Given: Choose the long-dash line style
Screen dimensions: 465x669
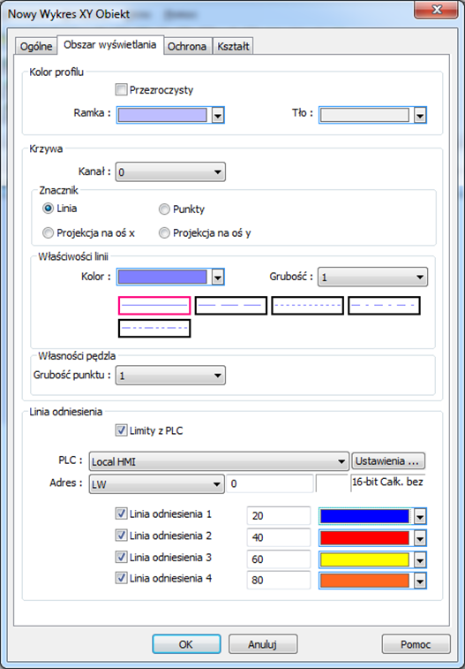Looking at the screenshot, I should 231,306.
